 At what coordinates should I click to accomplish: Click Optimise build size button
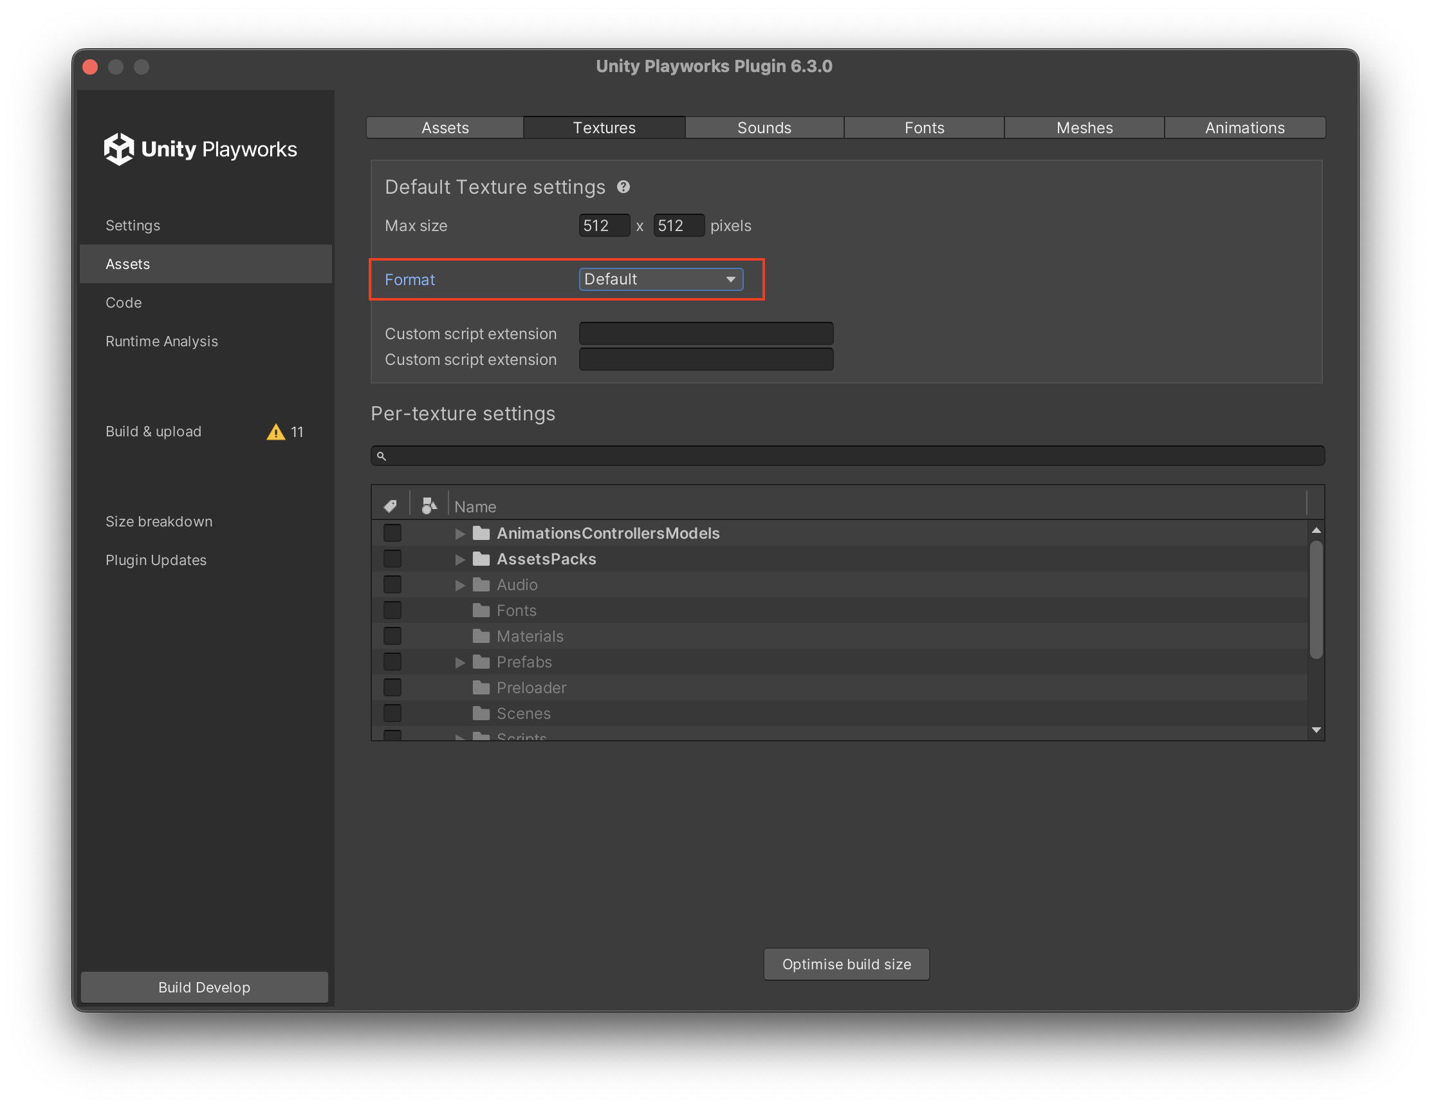point(846,964)
